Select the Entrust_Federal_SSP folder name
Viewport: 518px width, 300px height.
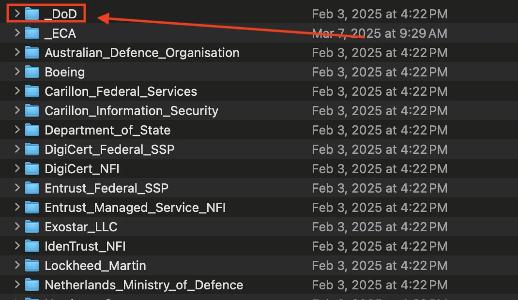[x=107, y=188]
